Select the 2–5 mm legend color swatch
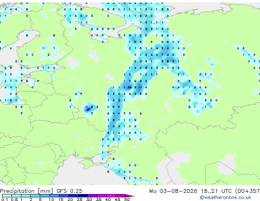The width and height of the screenshot is (260, 201). [x=35, y=196]
